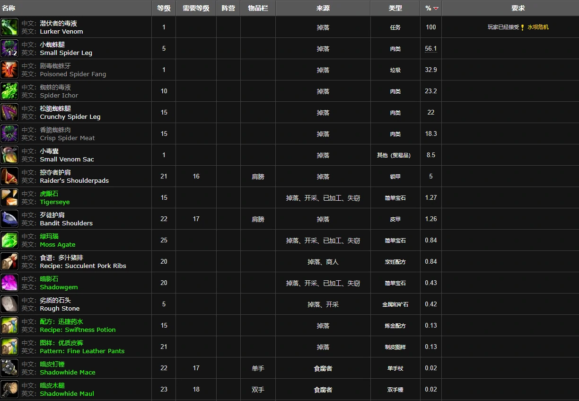The width and height of the screenshot is (579, 401).
Task: Click the Moss Agate gem icon
Action: [x=9, y=240]
